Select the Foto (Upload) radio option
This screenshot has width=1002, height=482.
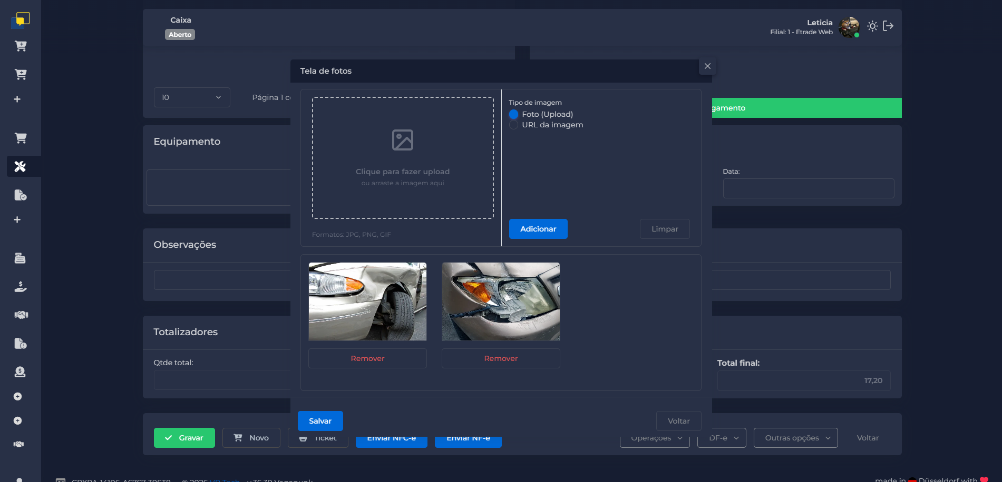pos(513,114)
